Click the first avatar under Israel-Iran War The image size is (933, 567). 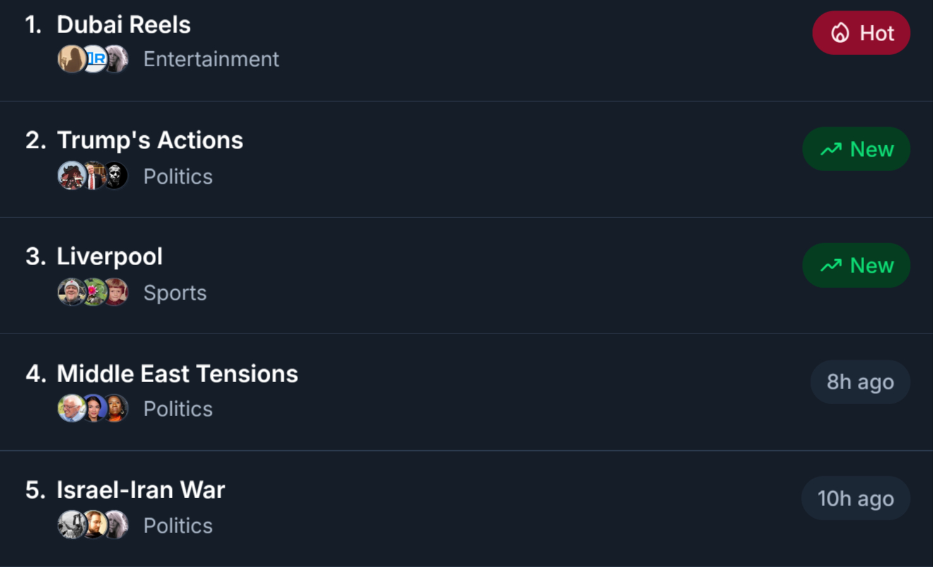tap(71, 525)
